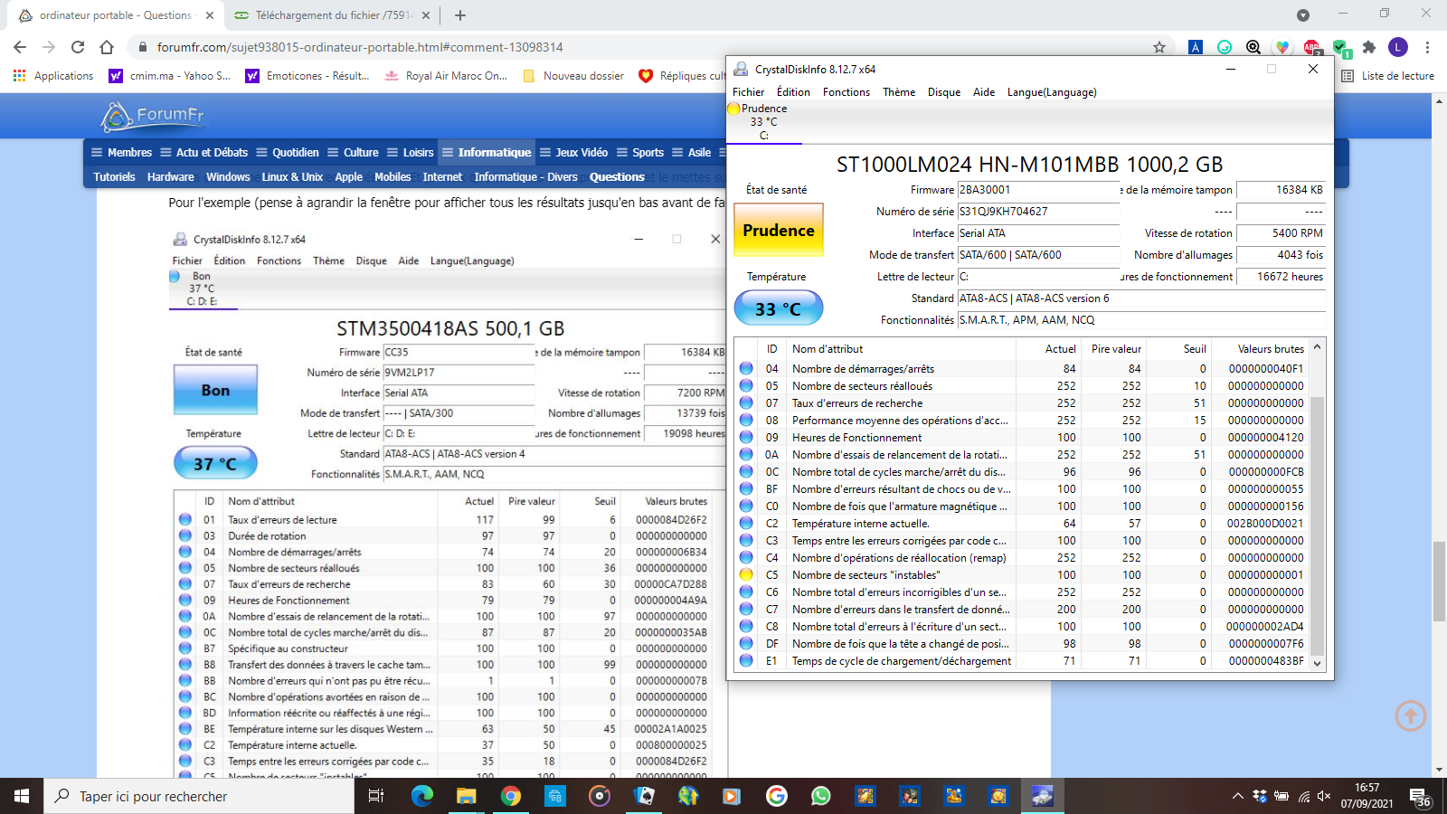This screenshot has height=814, width=1447.
Task: Click blue status dot of attribute E1
Action: 746,660
